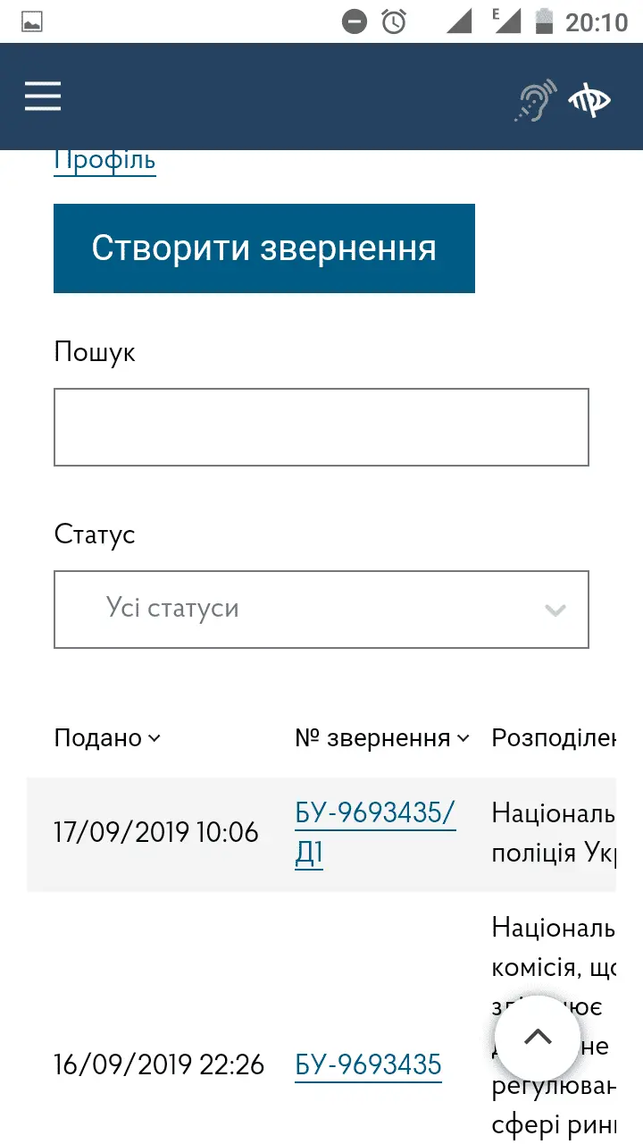Image resolution: width=643 pixels, height=1144 pixels.
Task: Open the Профіль link
Action: (x=104, y=161)
